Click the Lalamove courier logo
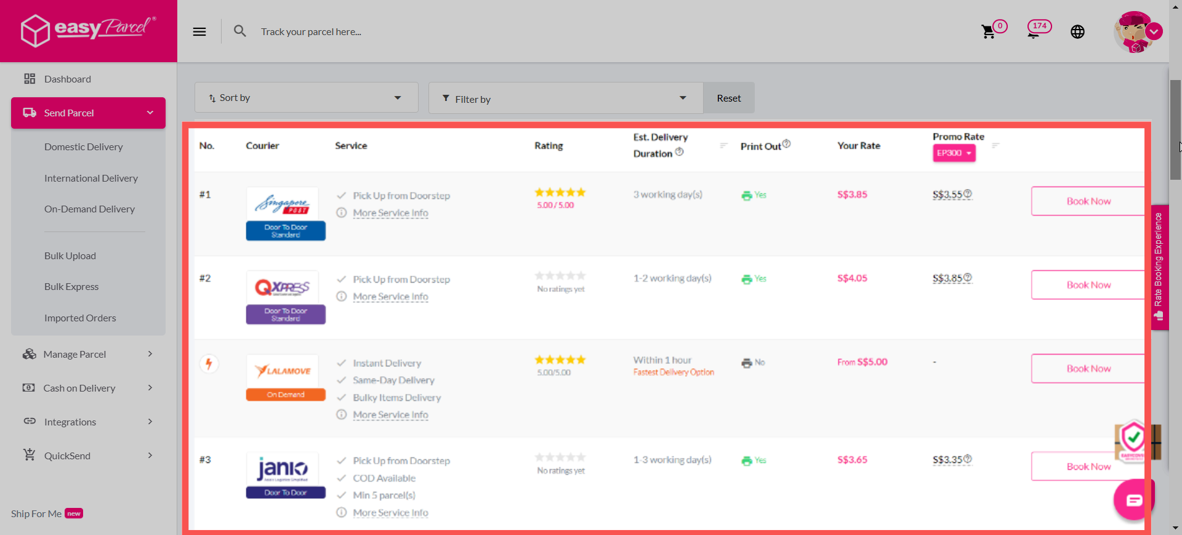Viewport: 1182px width, 535px height. pos(283,371)
